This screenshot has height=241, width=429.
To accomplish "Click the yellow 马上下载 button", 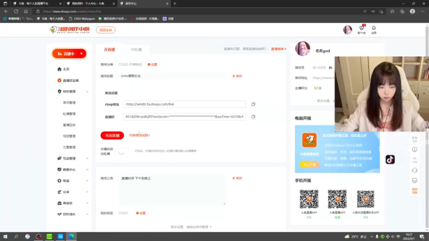I will point(309,165).
